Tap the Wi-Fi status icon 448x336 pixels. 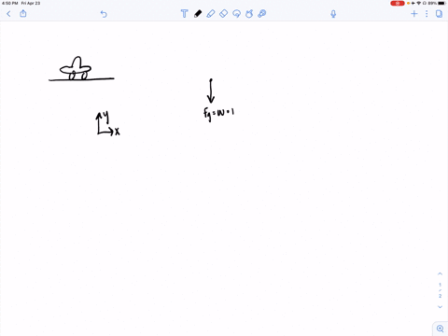[x=419, y=3]
